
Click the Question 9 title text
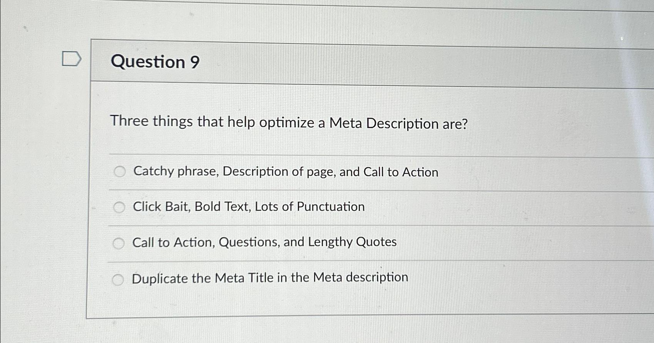155,62
